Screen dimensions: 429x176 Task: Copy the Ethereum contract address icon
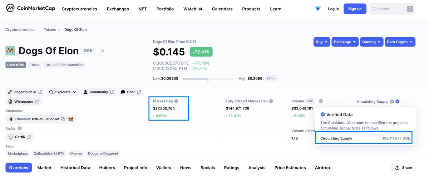(x=63, y=119)
